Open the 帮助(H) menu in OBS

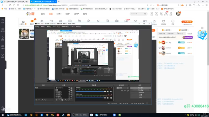click(78, 27)
